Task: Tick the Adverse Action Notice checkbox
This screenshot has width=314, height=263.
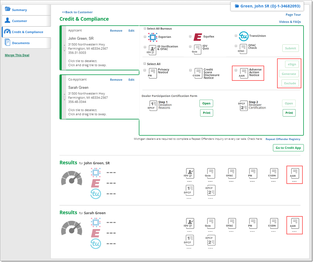Action: point(236,70)
